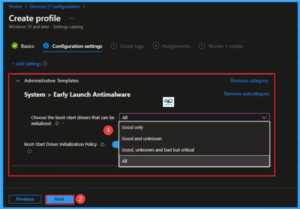The image size is (300, 209).
Task: Select Good and unknown from the dropdown
Action: pyautogui.click(x=142, y=138)
